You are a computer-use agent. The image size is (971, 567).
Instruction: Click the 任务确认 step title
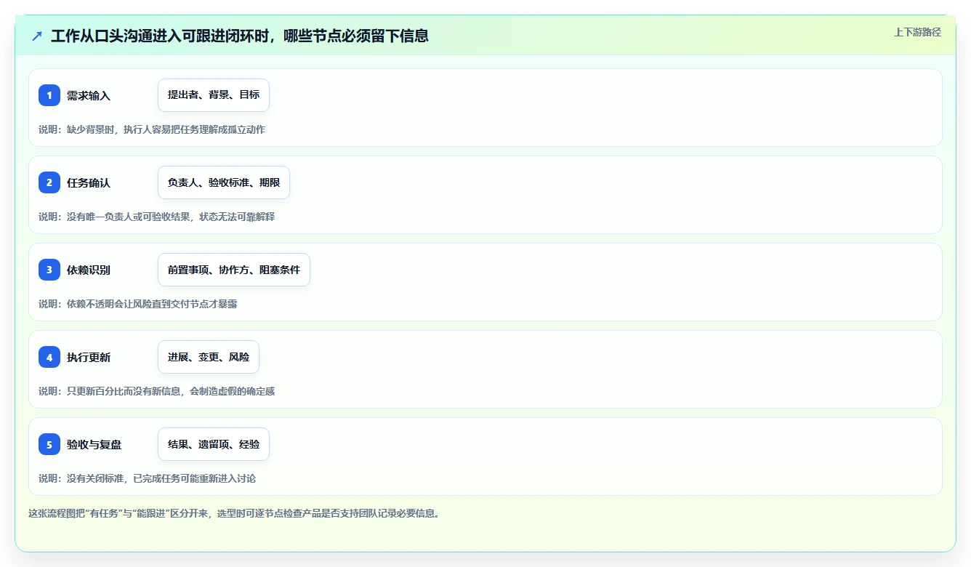point(89,182)
